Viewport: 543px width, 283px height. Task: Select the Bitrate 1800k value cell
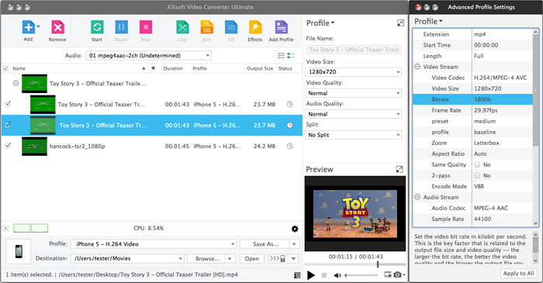pos(502,99)
